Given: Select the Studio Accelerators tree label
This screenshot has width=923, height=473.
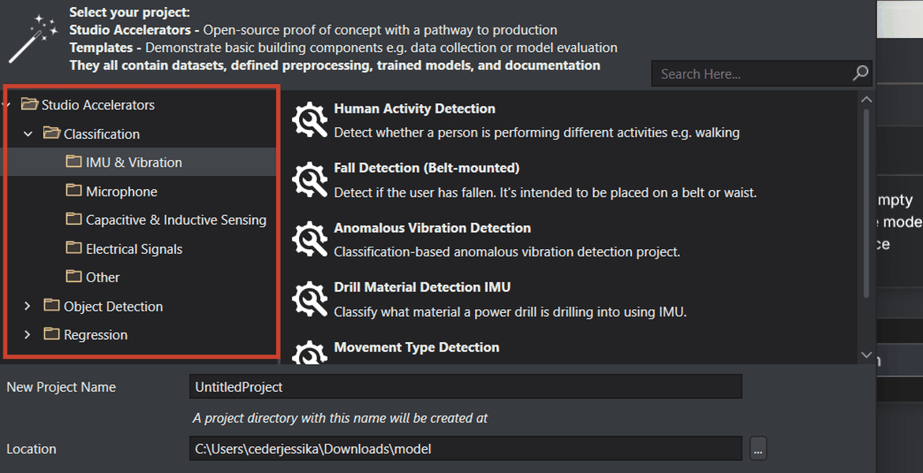Looking at the screenshot, I should [98, 106].
